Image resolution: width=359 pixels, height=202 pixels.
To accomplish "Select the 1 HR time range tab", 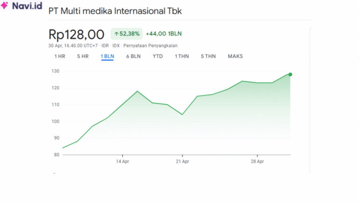I will click(60, 57).
